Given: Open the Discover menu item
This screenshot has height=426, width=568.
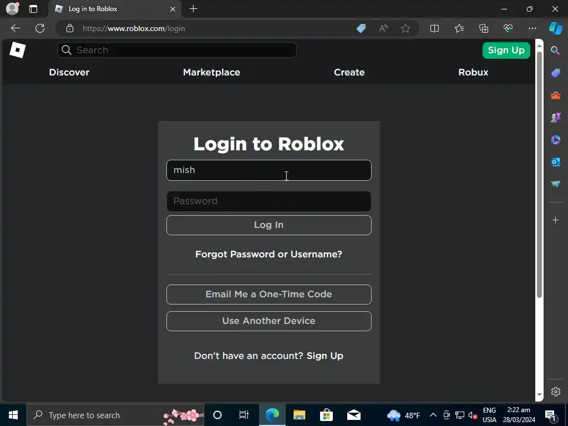Looking at the screenshot, I should (x=69, y=72).
